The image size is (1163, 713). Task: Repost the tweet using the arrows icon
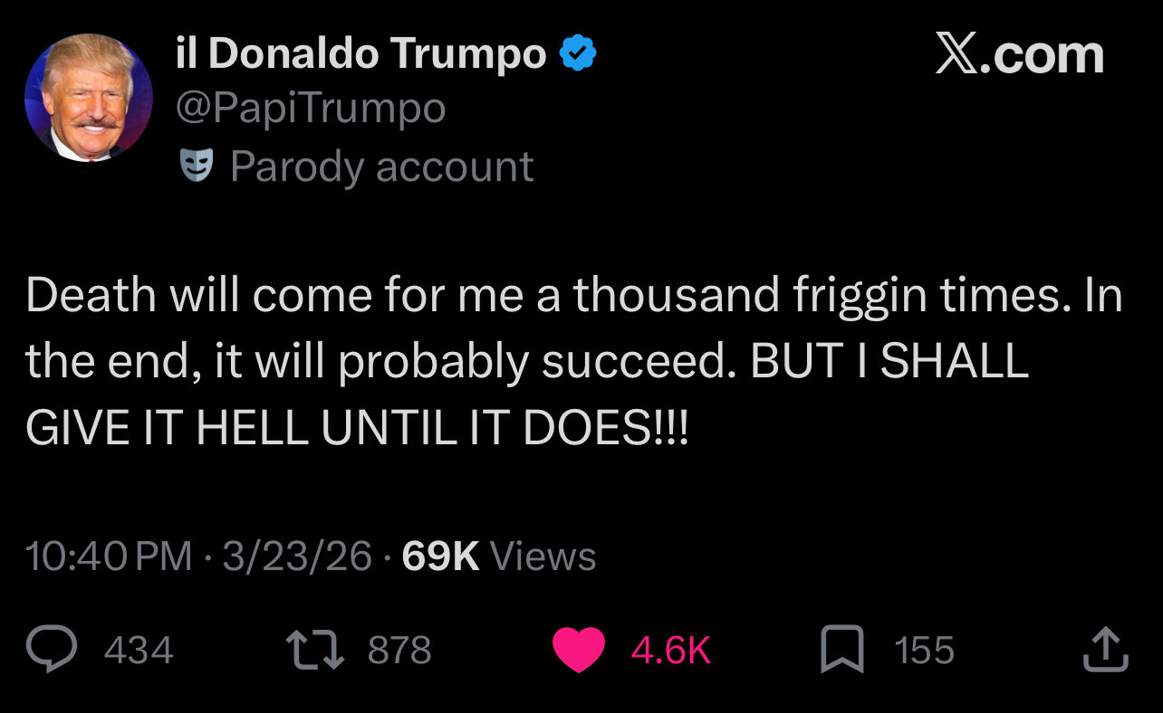coord(314,651)
